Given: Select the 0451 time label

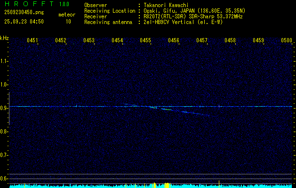Looking at the screenshot, I should (32, 40).
